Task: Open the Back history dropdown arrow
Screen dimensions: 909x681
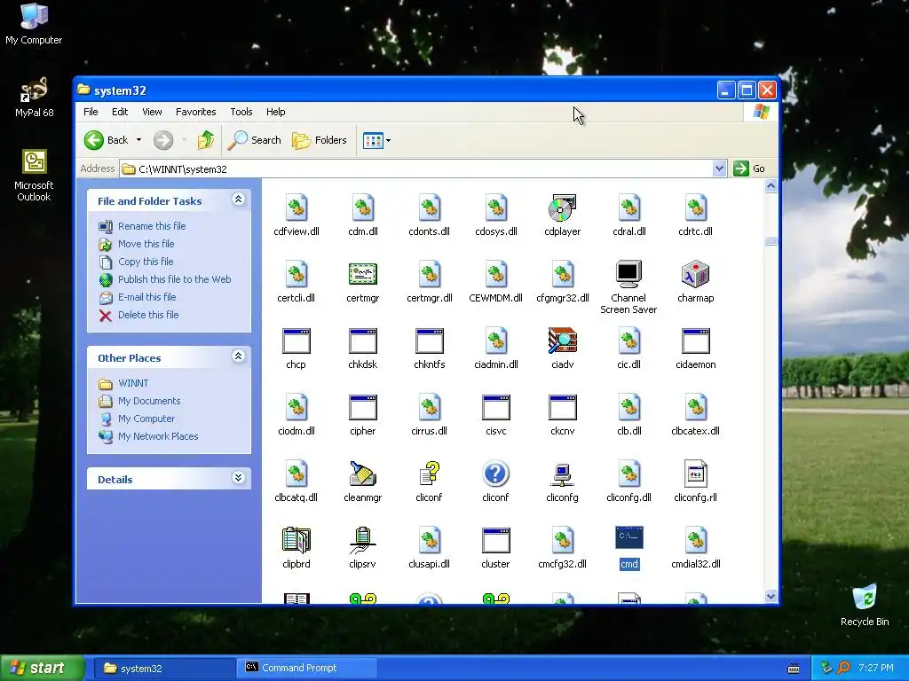Action: pyautogui.click(x=138, y=140)
